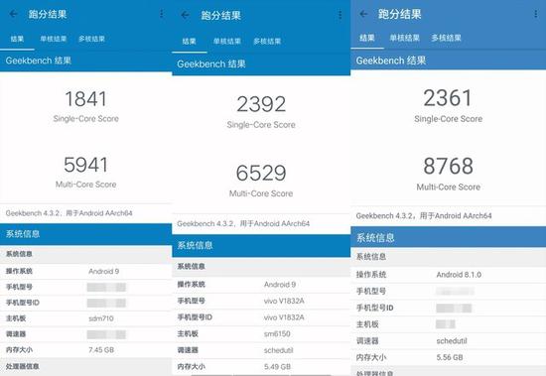The width and height of the screenshot is (546, 376).
Task: Select 结果 tab in right screen
Action: point(367,38)
